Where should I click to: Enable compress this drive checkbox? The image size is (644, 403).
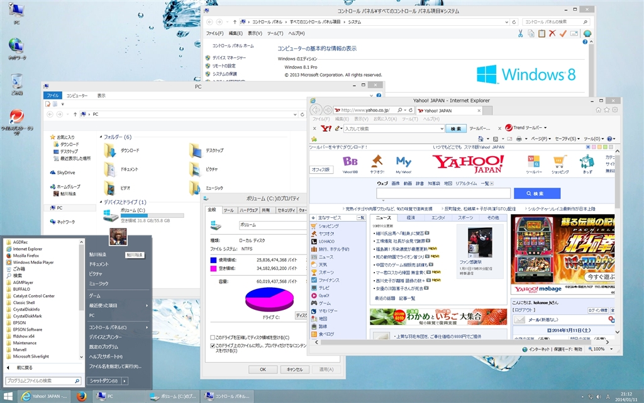(213, 338)
